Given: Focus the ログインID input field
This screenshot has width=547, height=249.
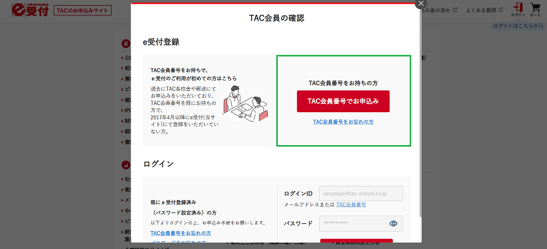Looking at the screenshot, I should [x=361, y=194].
